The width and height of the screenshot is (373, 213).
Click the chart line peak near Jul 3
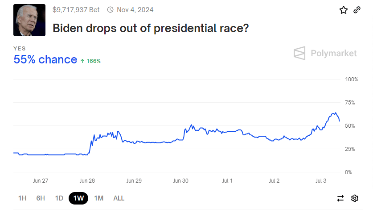tap(335, 113)
